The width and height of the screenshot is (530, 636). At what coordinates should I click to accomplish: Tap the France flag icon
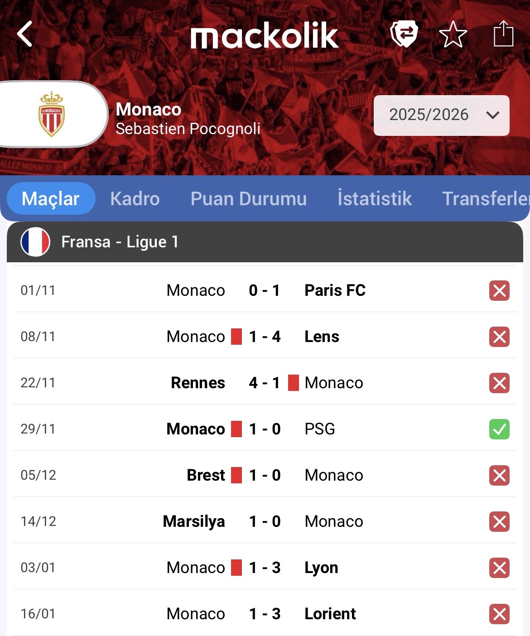pos(35,242)
